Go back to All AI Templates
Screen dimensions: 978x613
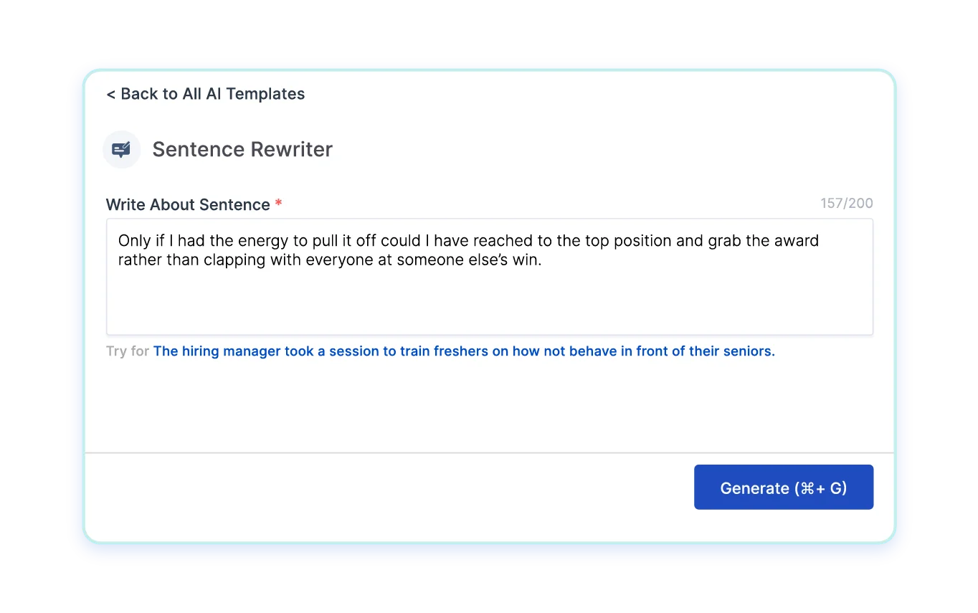[206, 94]
